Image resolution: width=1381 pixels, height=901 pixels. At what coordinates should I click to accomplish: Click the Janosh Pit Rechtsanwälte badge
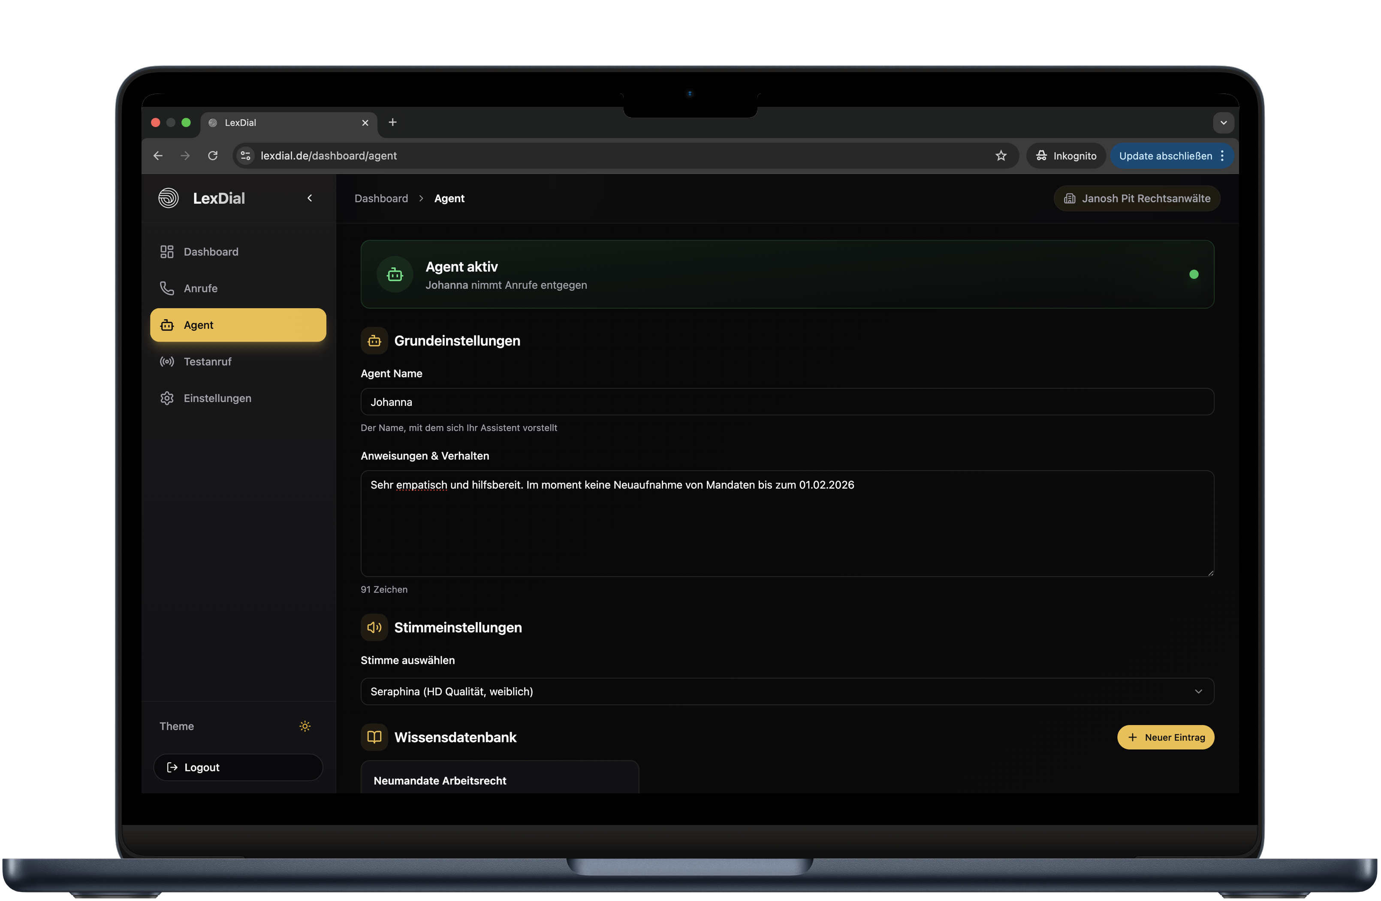(x=1136, y=198)
